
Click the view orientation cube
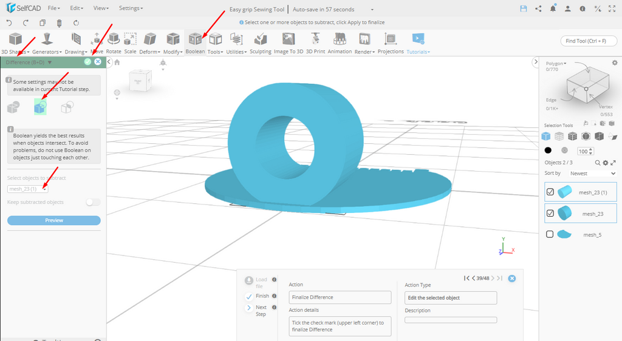pos(140,81)
